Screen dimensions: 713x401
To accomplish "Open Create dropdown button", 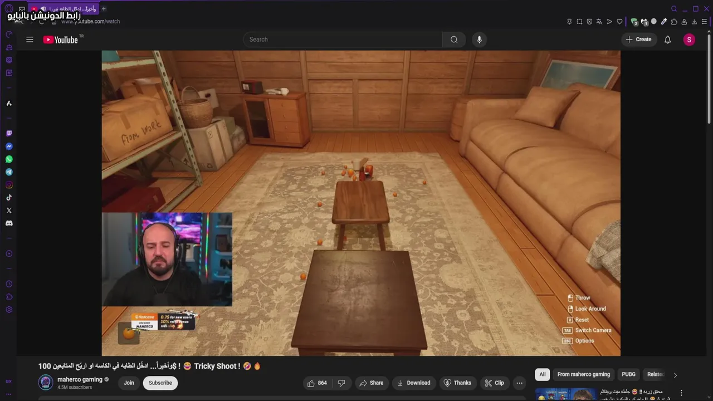I will pos(638,40).
